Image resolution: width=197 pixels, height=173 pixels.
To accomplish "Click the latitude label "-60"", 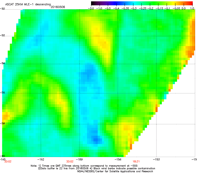I will (2, 156).
